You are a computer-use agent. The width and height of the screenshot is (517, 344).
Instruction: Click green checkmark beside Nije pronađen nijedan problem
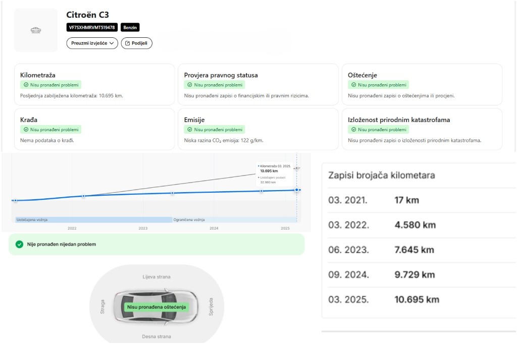tap(19, 244)
